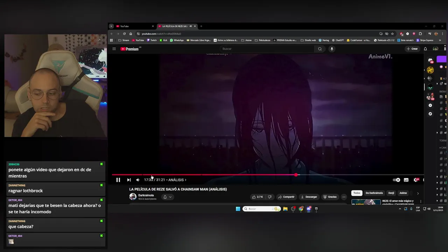The height and width of the screenshot is (252, 448).
Task: Pause the YouTube video
Action: 118,180
